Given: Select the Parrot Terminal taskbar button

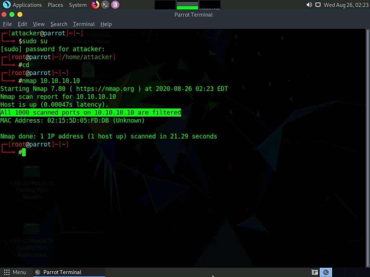Looking at the screenshot, I should tap(69, 272).
